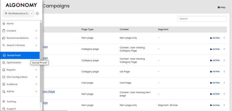Select Social Proof menu item
232x111 pixels.
(x=20, y=55)
